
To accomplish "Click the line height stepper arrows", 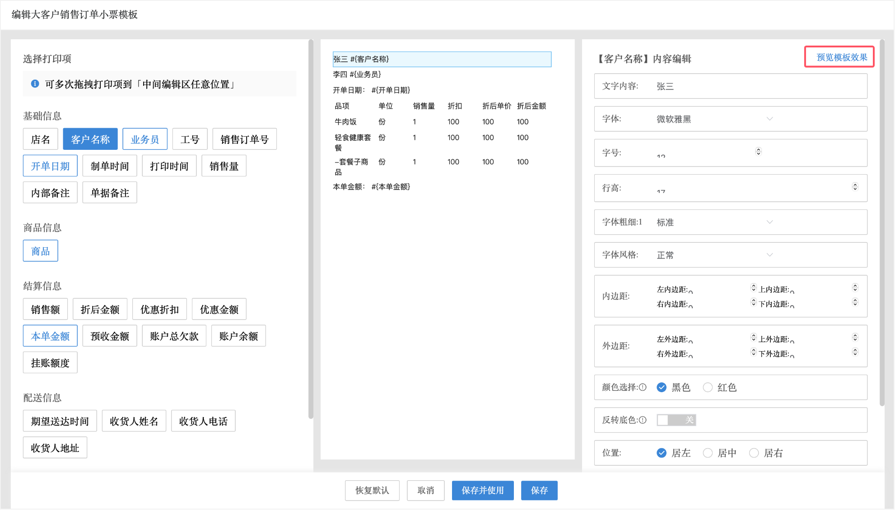I will click(855, 187).
